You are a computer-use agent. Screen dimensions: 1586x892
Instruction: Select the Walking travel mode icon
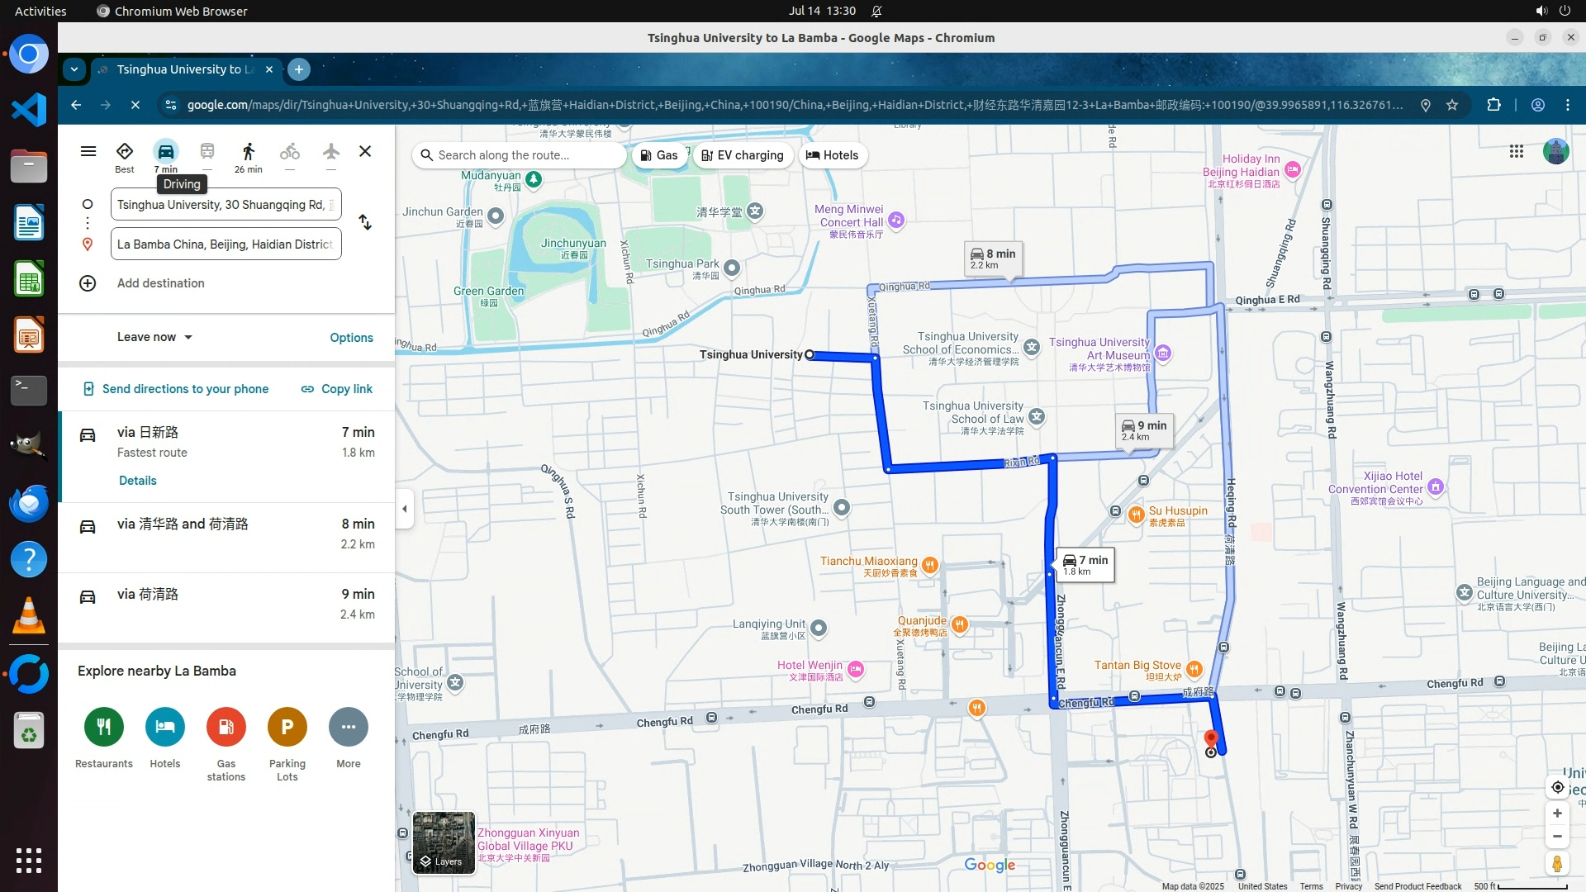[248, 152]
